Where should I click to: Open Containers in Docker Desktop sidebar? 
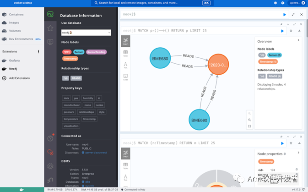pyautogui.click(x=16, y=15)
